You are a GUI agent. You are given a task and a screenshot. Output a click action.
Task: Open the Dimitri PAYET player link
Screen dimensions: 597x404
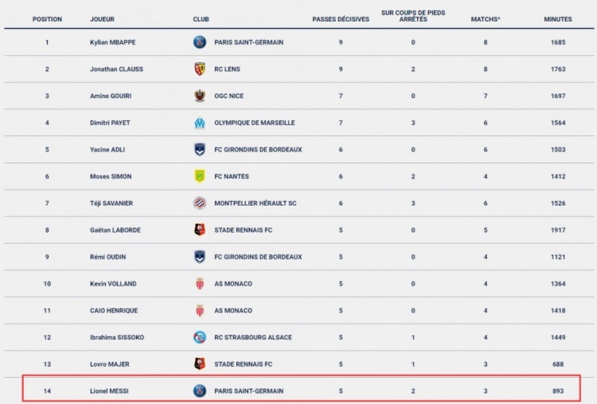110,123
